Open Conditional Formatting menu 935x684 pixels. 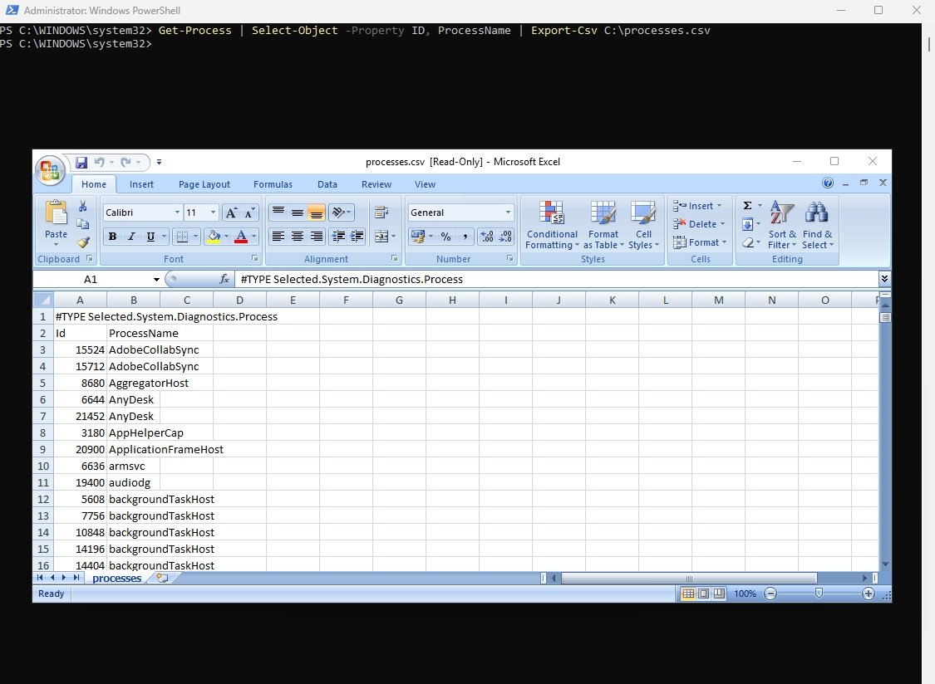pos(552,225)
